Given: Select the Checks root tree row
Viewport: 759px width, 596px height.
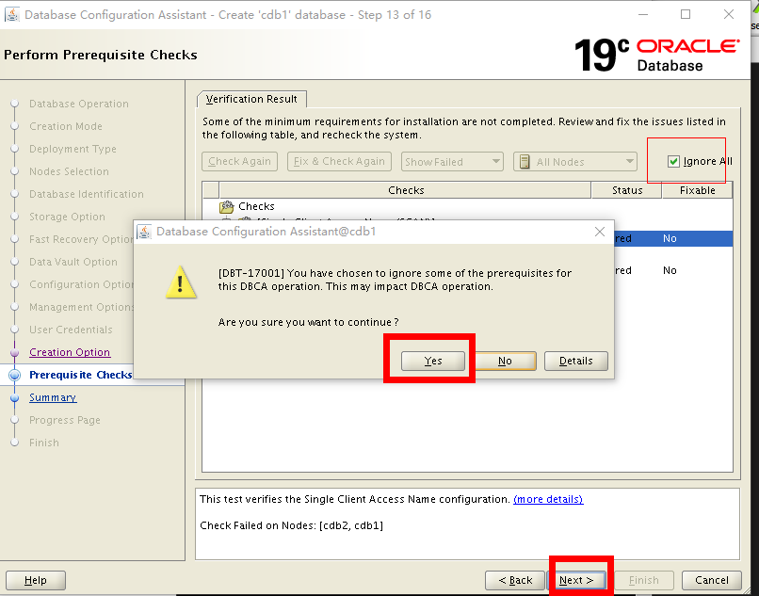Looking at the screenshot, I should tap(467, 206).
